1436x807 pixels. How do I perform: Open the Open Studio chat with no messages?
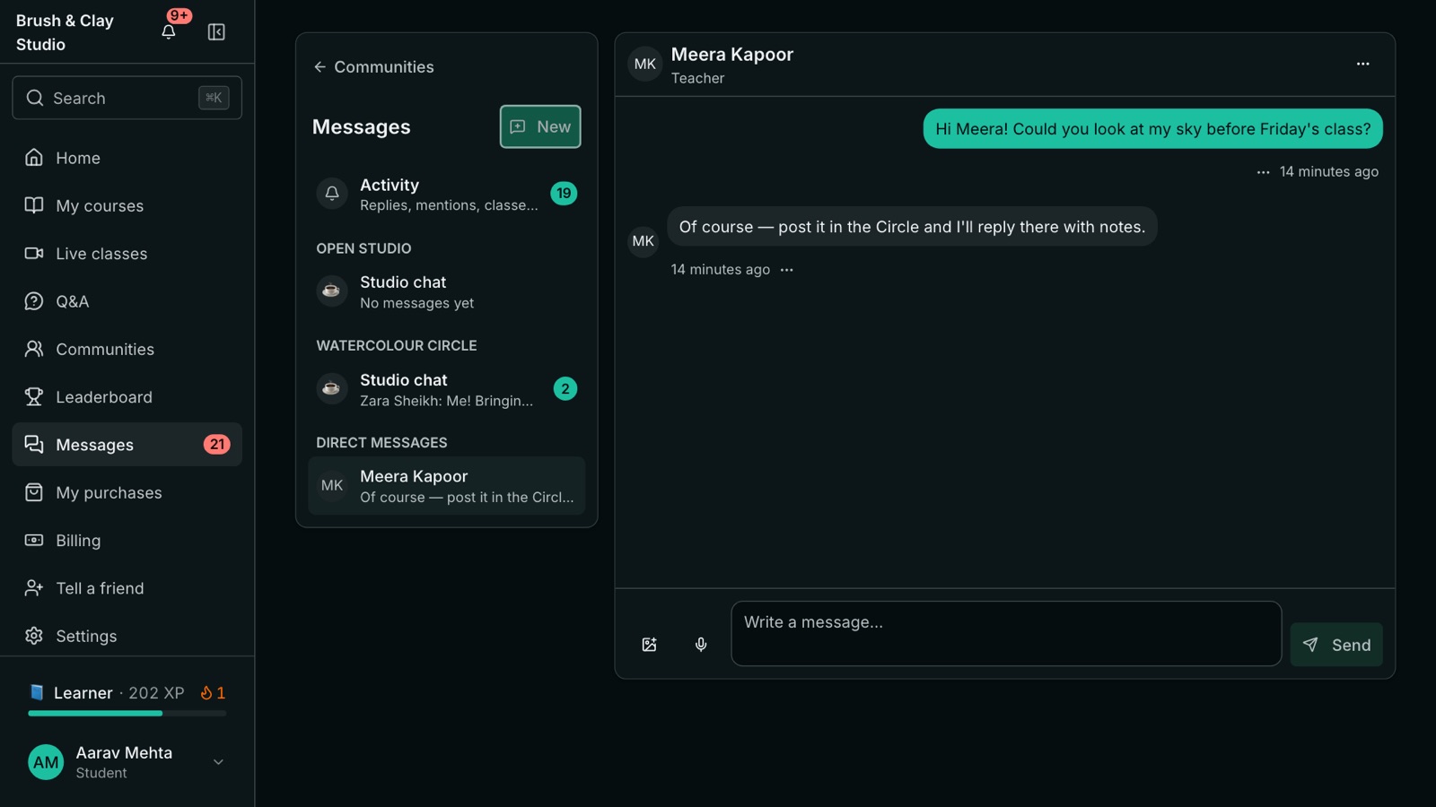[x=447, y=291]
